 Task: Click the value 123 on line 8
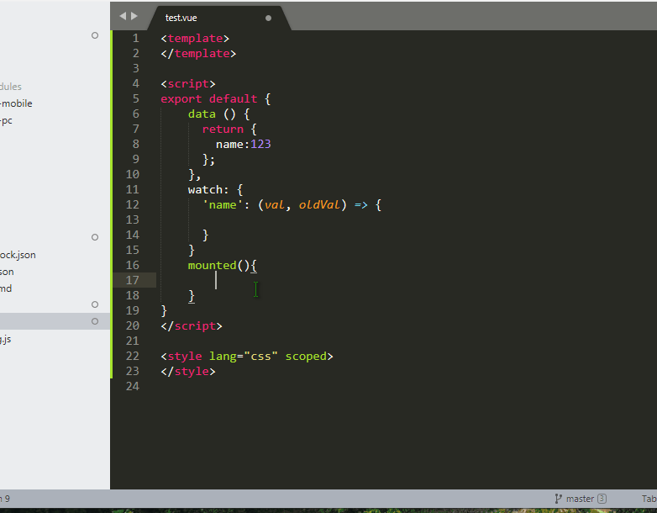[x=260, y=145]
